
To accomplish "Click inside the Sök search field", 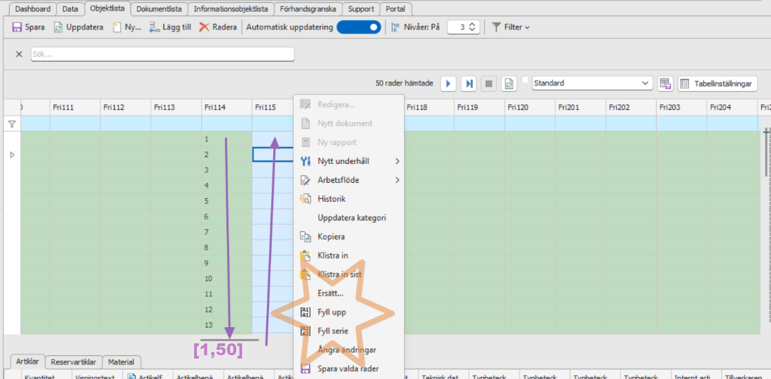I will 163,54.
